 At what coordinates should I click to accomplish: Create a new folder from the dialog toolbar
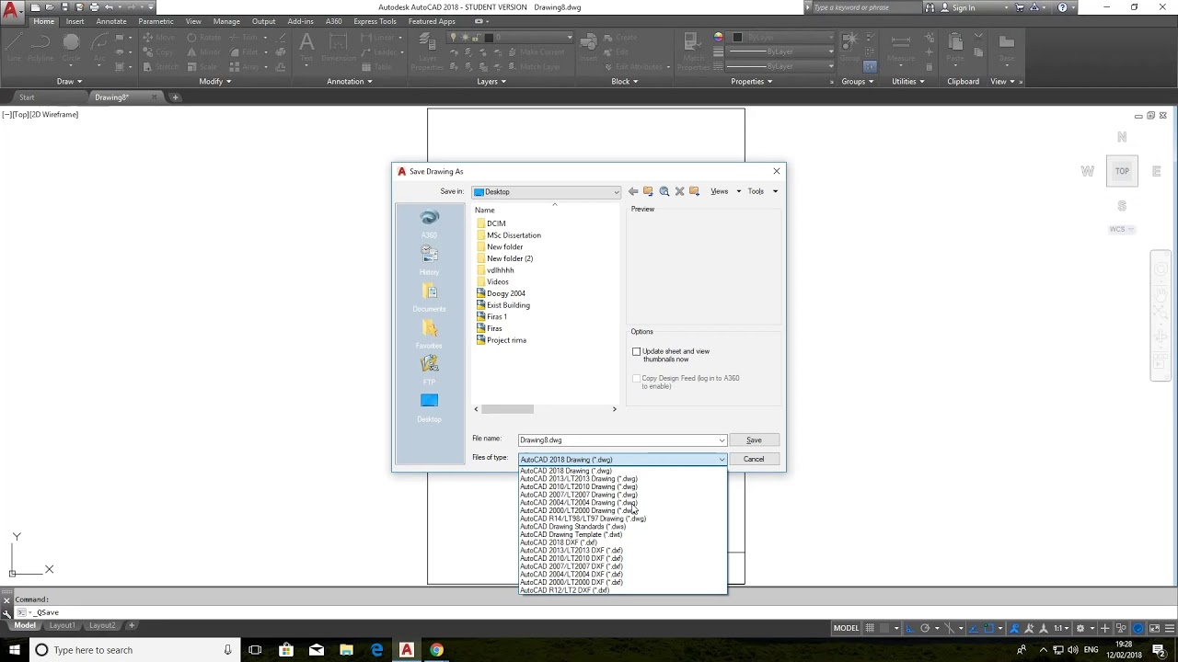pos(695,191)
